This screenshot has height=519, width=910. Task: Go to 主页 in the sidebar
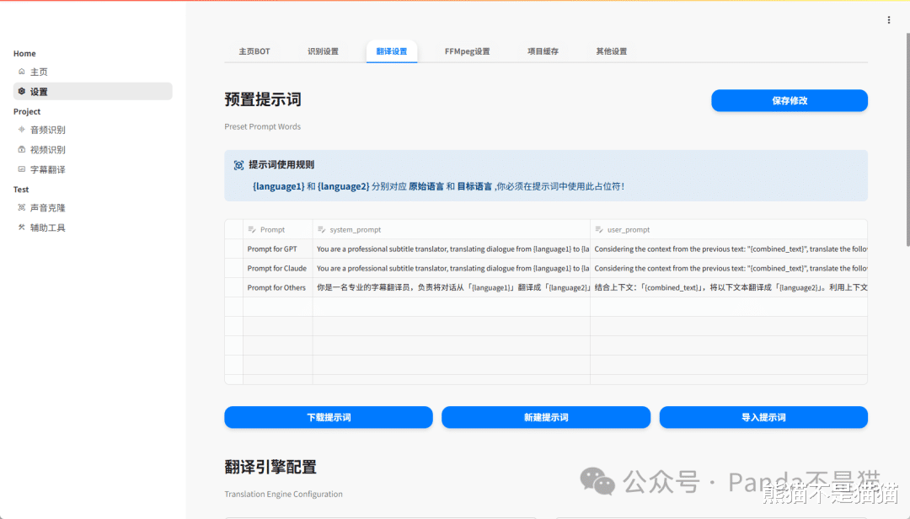[x=93, y=72]
